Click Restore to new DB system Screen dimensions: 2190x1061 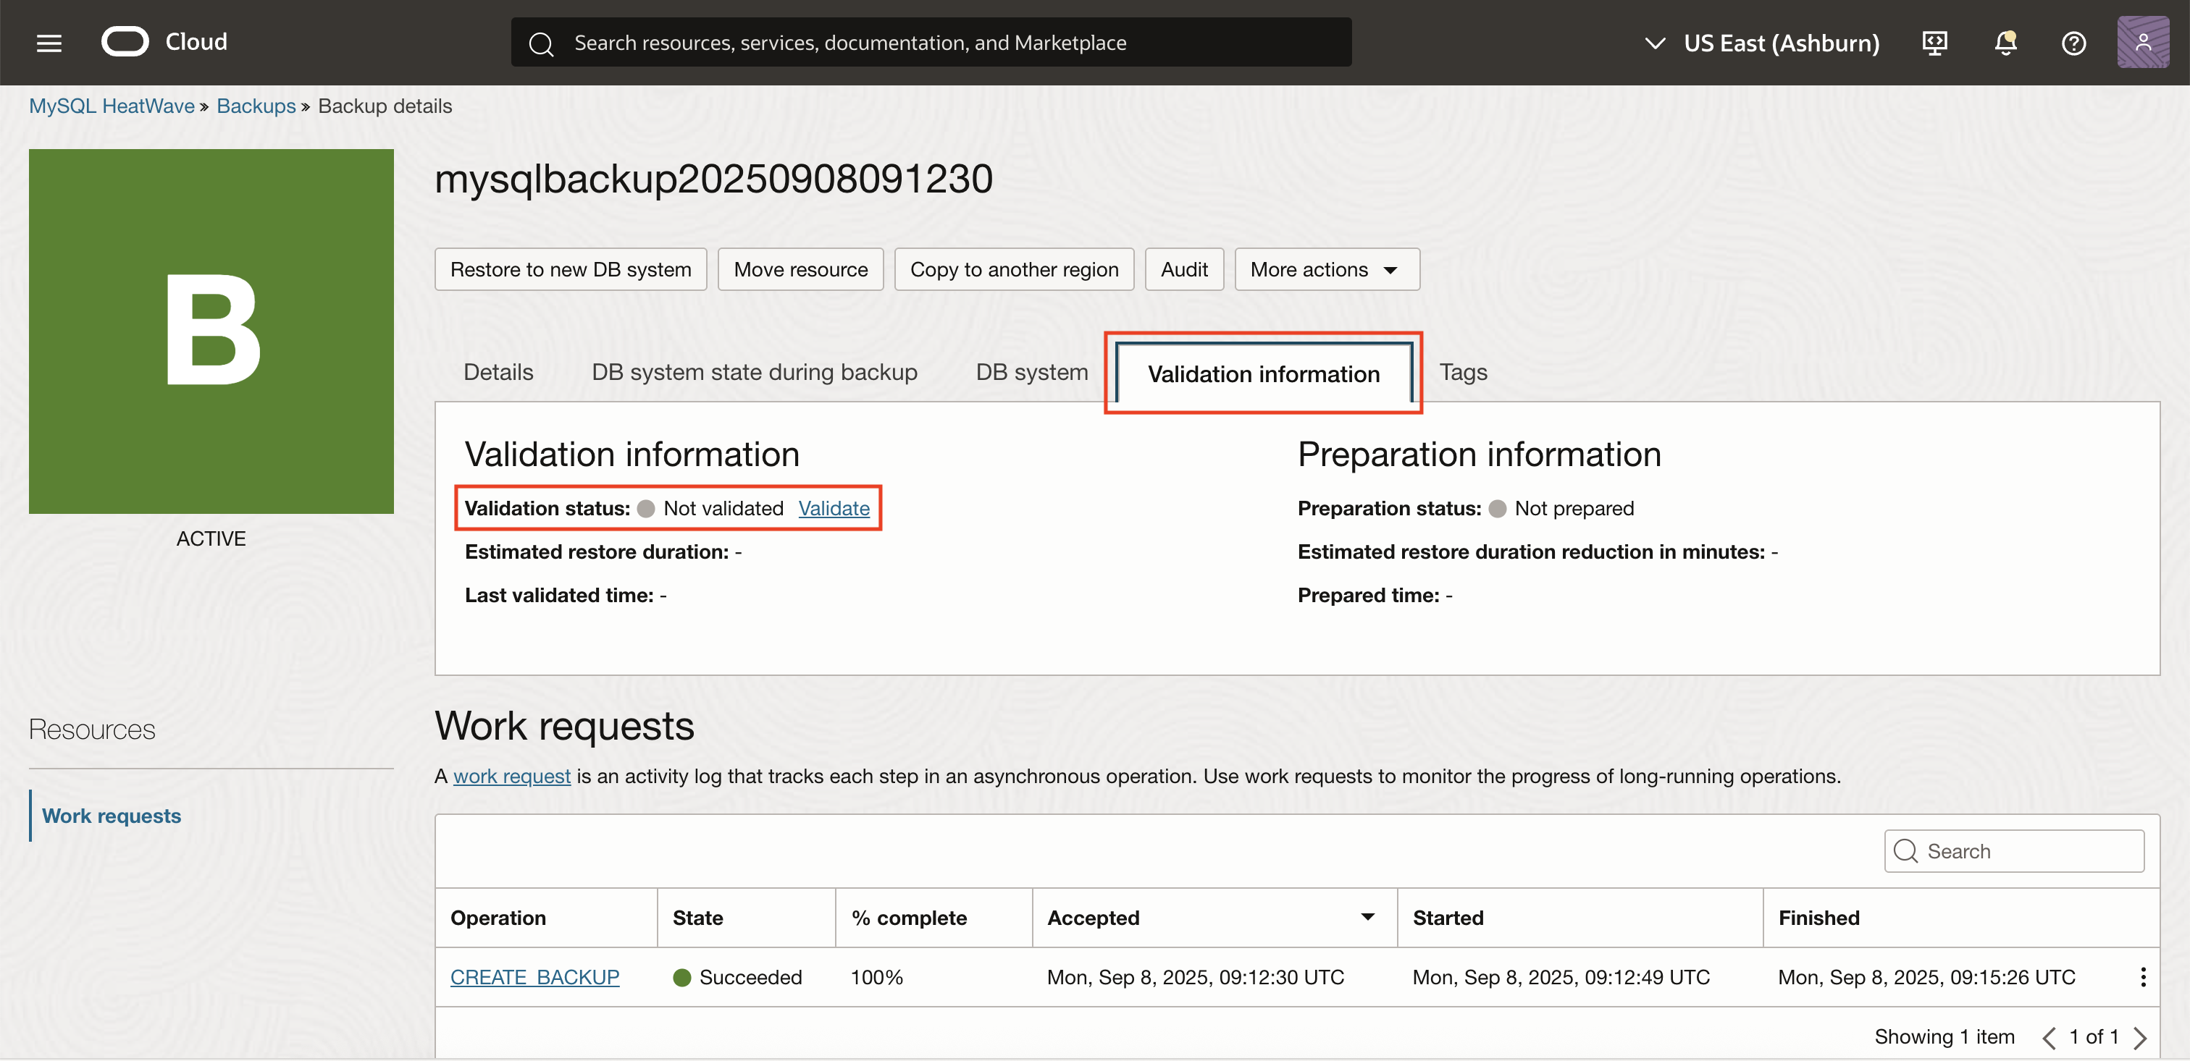pyautogui.click(x=570, y=269)
